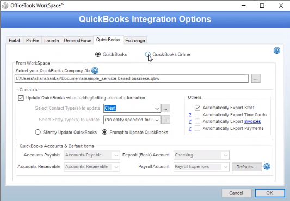The image size is (290, 201).
Task: Browse for QuickBooks company file
Action: coord(256,79)
